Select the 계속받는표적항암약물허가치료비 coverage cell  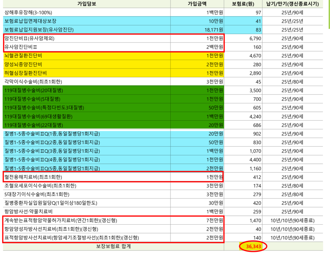pyautogui.click(x=63, y=221)
